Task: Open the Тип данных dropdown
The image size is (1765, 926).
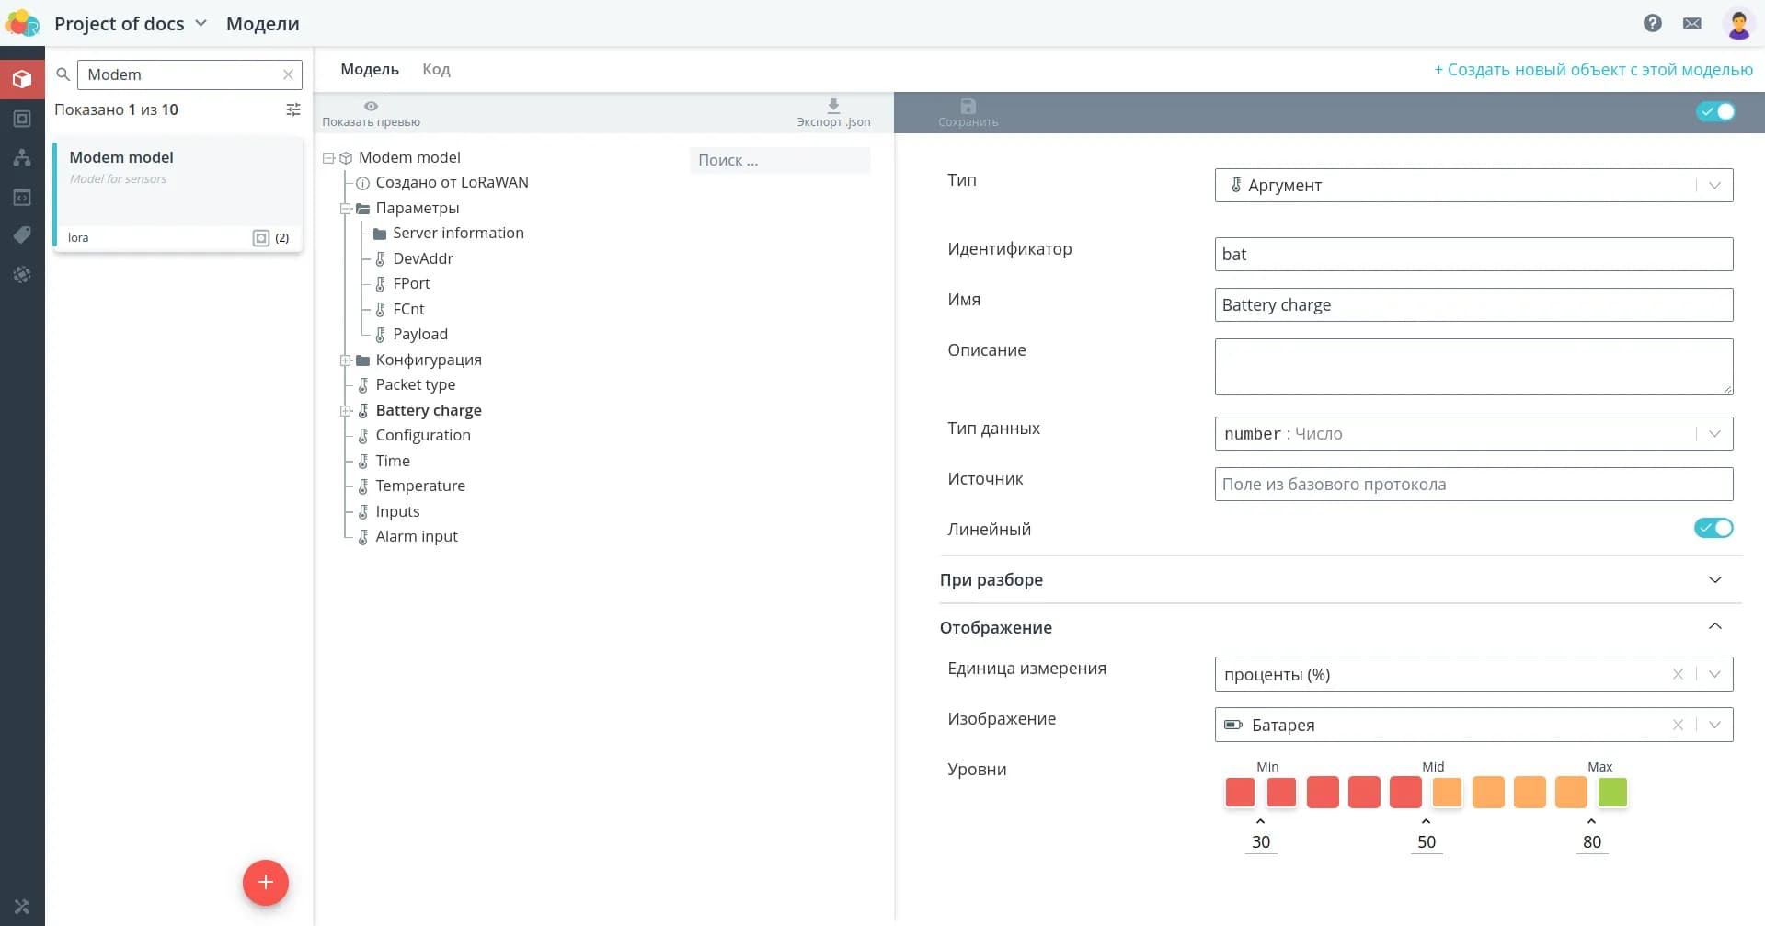Action: click(1473, 434)
